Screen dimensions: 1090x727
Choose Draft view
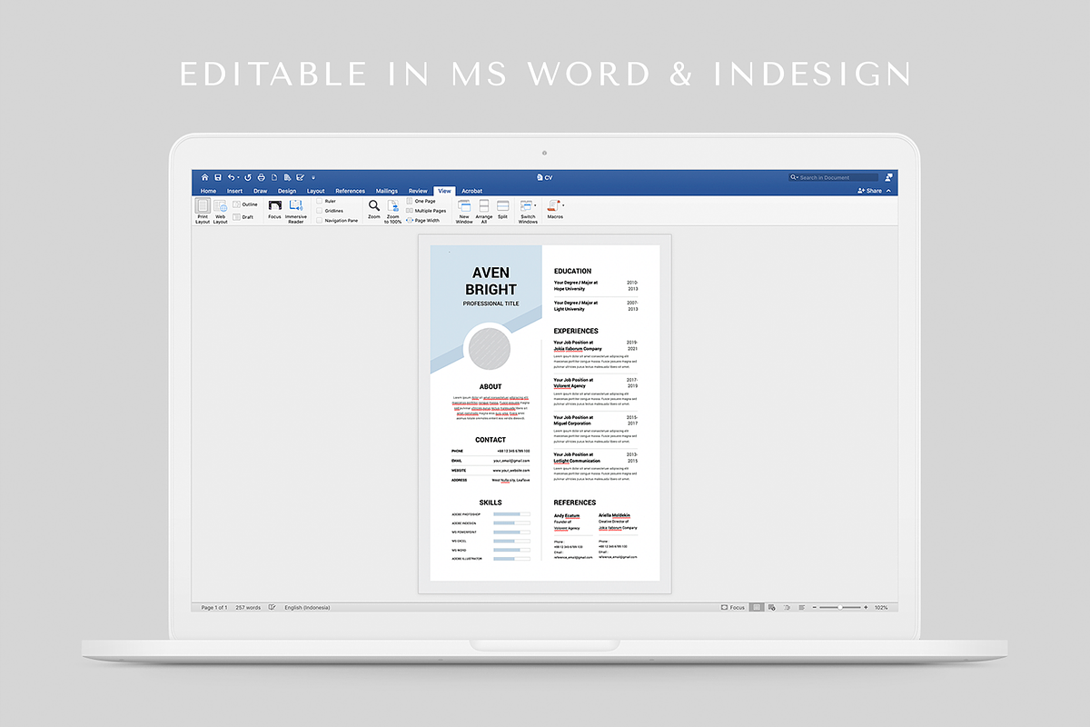click(x=243, y=217)
